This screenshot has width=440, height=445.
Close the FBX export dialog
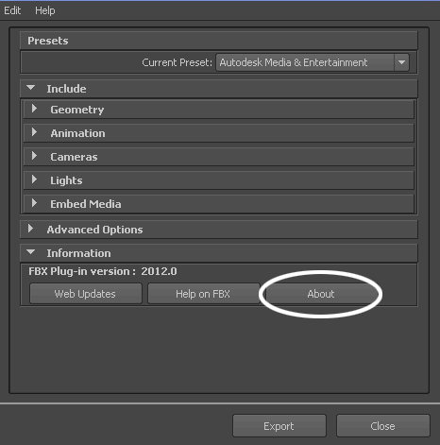click(x=383, y=426)
